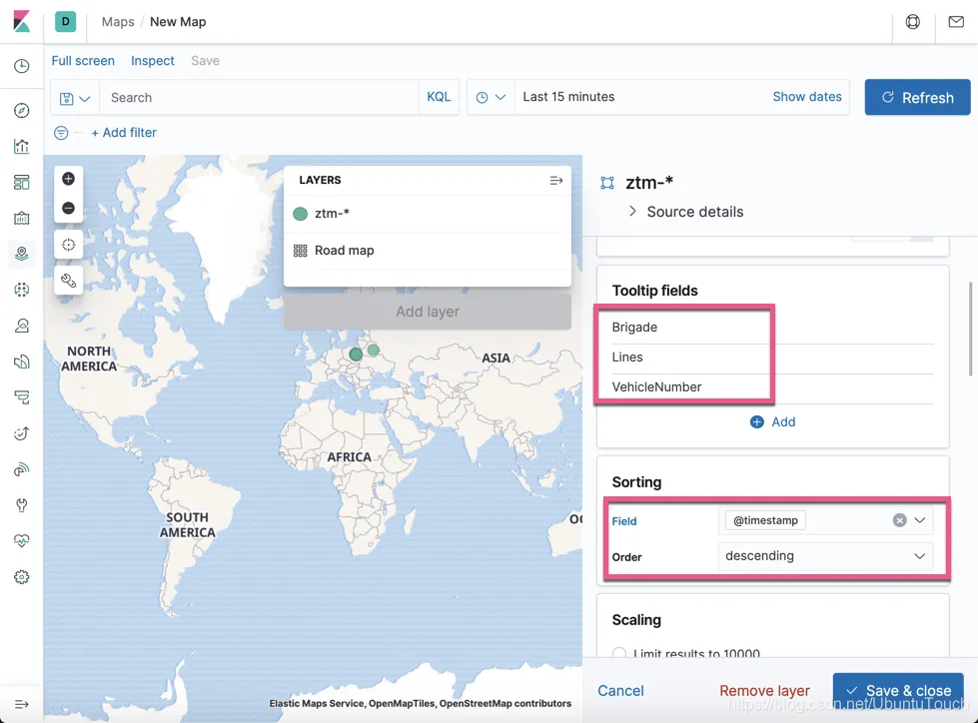The width and height of the screenshot is (978, 723).
Task: Open Canvas icon in sidebar
Action: 22,218
